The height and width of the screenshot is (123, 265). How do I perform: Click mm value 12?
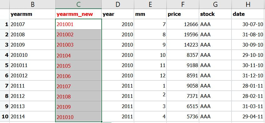[150, 75]
